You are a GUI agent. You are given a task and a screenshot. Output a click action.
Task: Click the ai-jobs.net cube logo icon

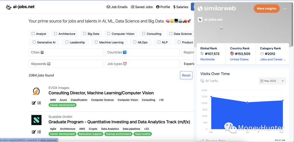pos(8,7)
